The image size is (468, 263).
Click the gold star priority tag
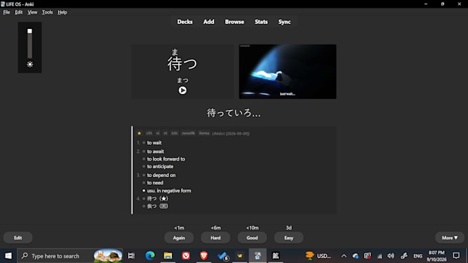(x=139, y=133)
